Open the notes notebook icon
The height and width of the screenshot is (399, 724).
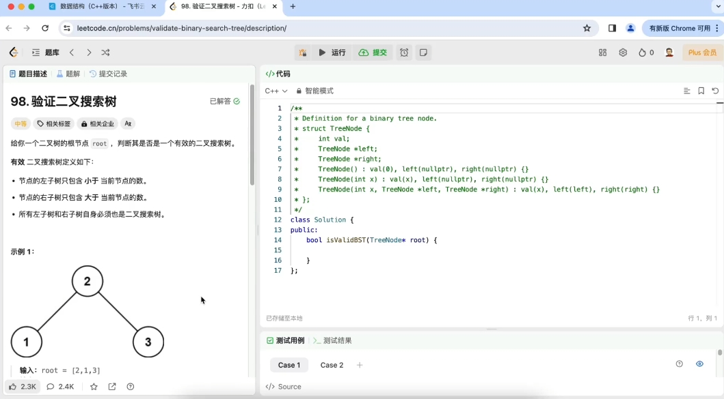423,53
